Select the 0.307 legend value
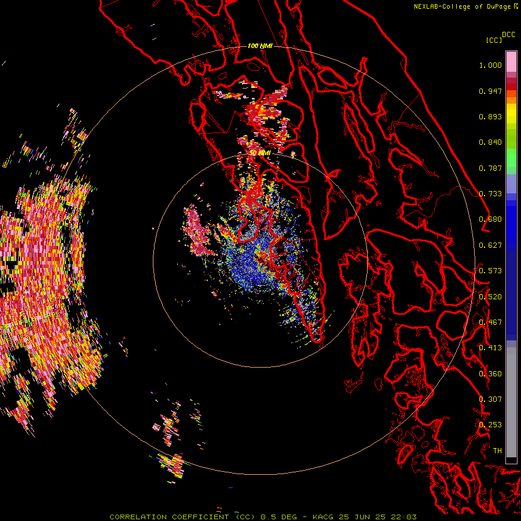 pos(490,399)
